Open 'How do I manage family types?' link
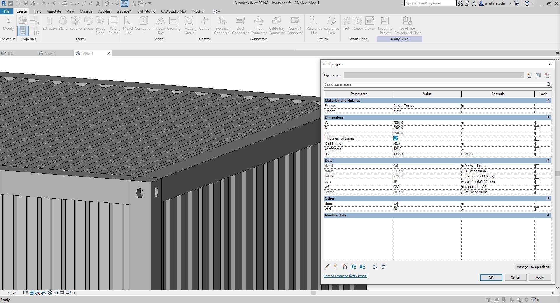 tap(345, 276)
